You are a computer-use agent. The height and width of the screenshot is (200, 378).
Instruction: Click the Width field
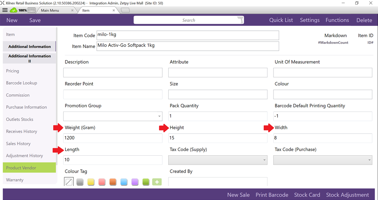click(x=323, y=138)
